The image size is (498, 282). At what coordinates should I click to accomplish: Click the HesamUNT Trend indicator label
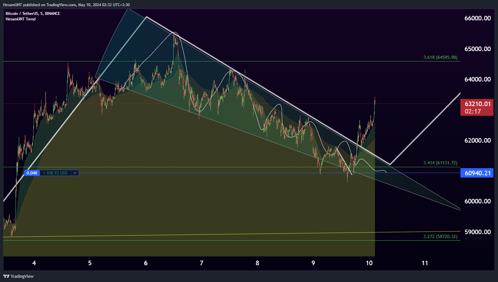point(20,19)
